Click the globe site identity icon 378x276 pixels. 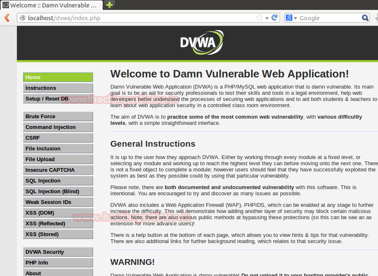click(x=23, y=18)
